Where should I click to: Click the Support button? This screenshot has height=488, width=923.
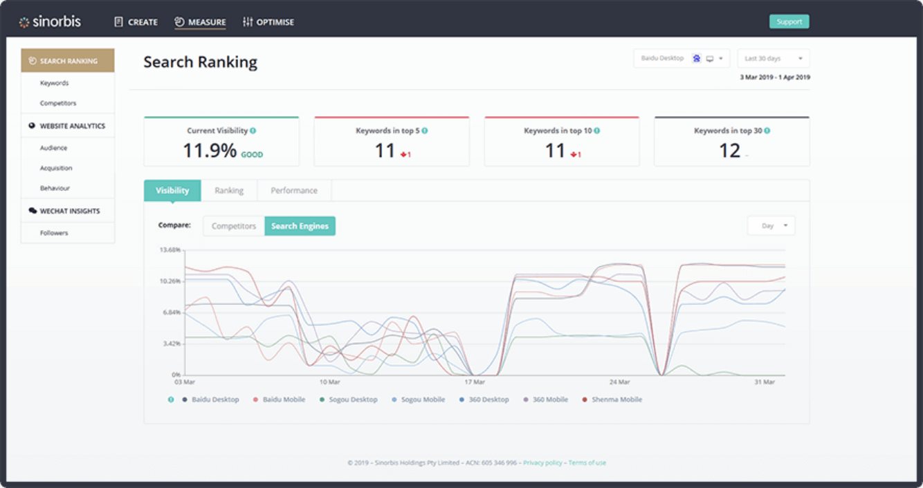click(x=789, y=21)
